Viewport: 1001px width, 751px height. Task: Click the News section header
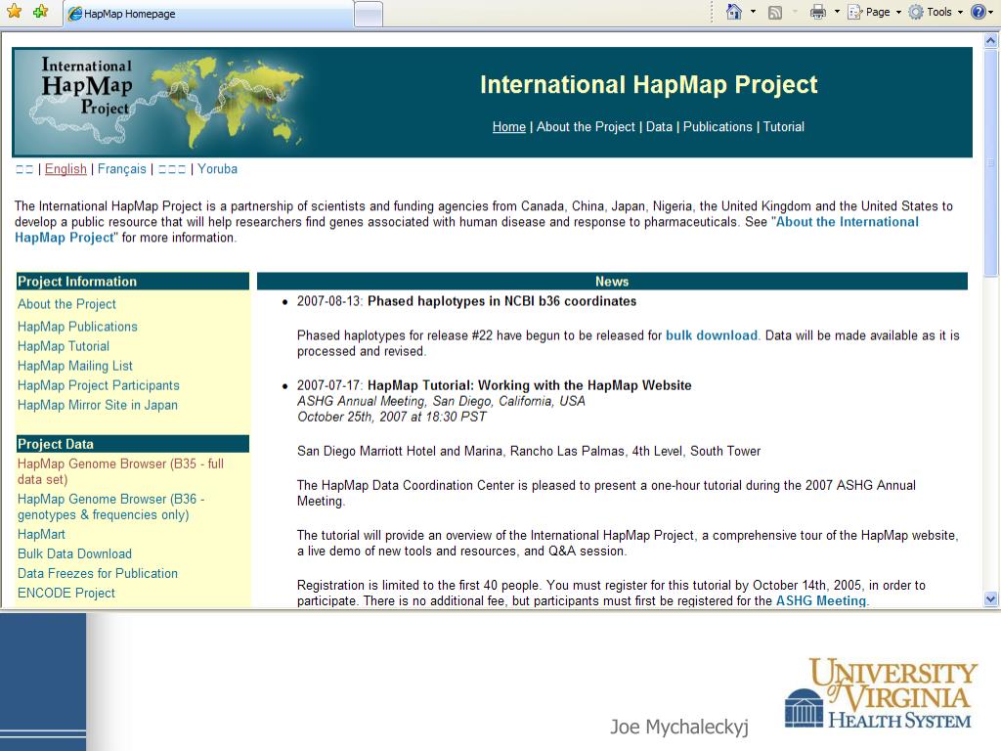coord(612,281)
